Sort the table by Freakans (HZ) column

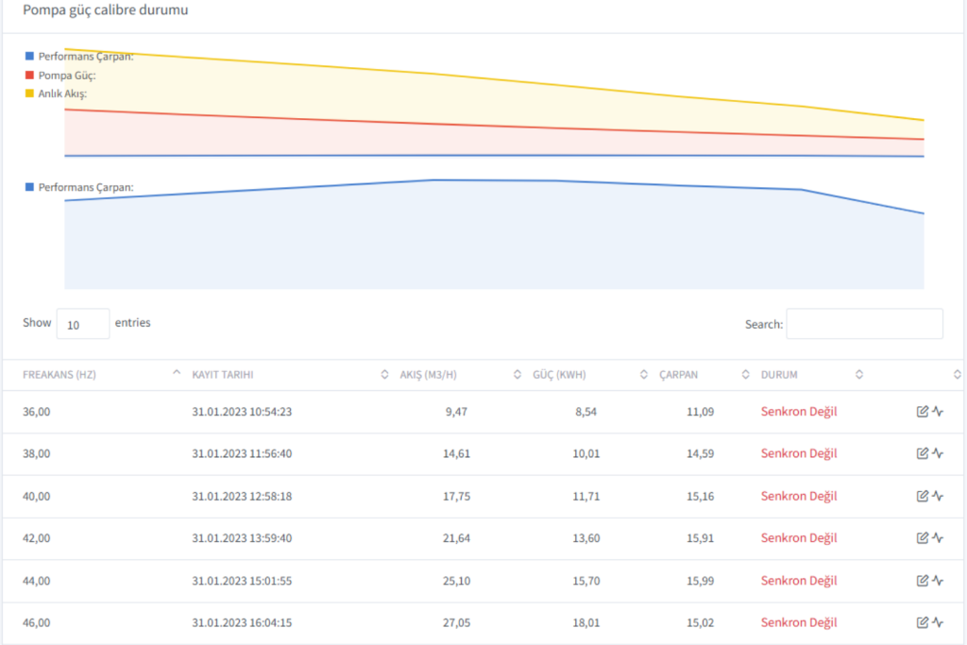tap(59, 375)
